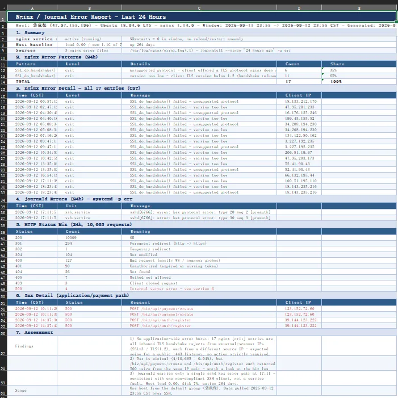Click the 'Temporary redirect' cell
The height and width of the screenshot is (398, 398).
click(199, 249)
